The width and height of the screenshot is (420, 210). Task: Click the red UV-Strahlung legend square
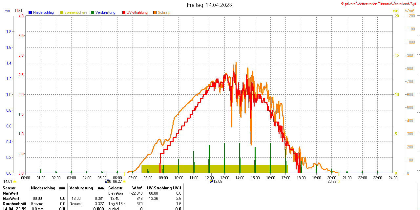coord(124,12)
